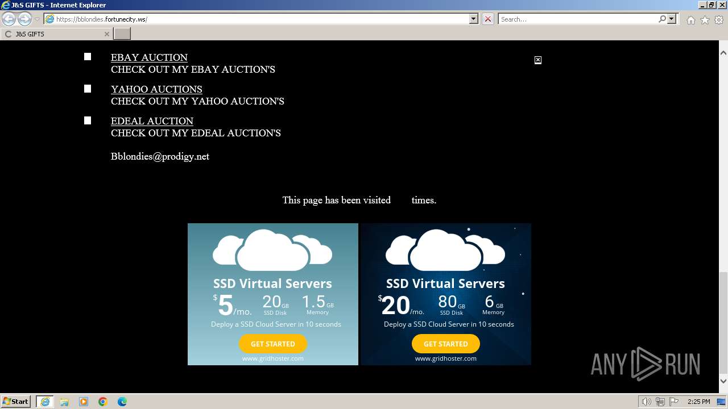Click the search magnifier icon

[662, 19]
